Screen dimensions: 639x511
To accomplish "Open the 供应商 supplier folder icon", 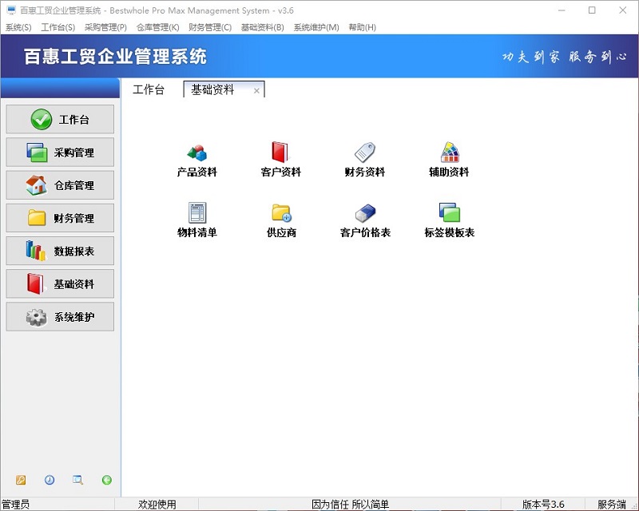I will (x=281, y=220).
